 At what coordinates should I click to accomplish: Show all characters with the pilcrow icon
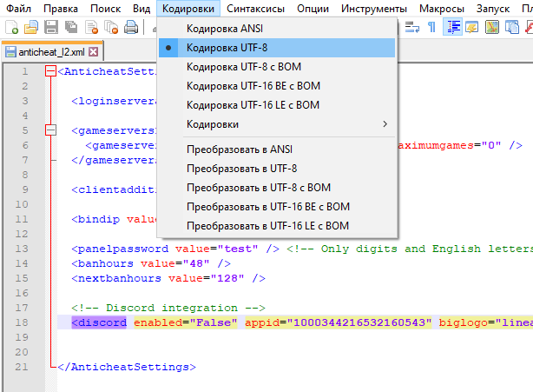pos(431,27)
